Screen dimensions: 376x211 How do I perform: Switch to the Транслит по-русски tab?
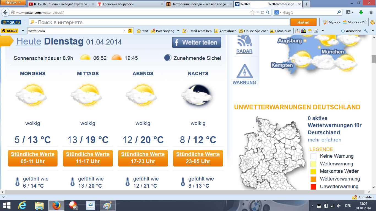(x=130, y=4)
